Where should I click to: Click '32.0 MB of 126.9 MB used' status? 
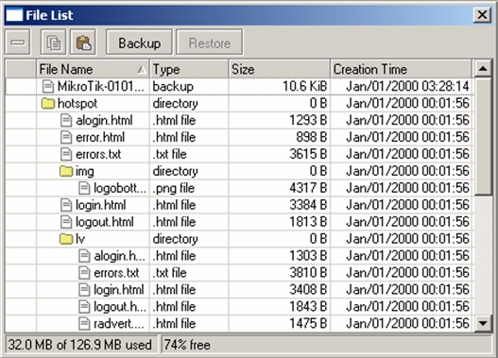click(x=79, y=345)
